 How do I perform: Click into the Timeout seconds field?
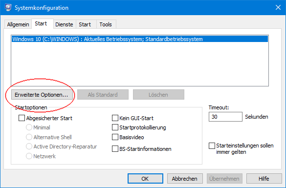pyautogui.click(x=225, y=117)
